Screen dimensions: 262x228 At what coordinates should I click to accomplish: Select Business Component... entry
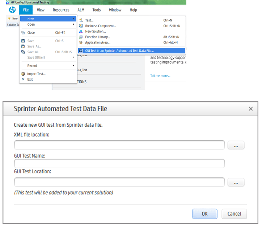coord(132,26)
